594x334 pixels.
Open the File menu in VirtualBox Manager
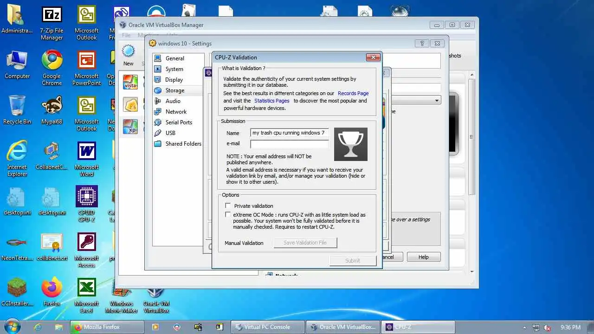click(126, 35)
